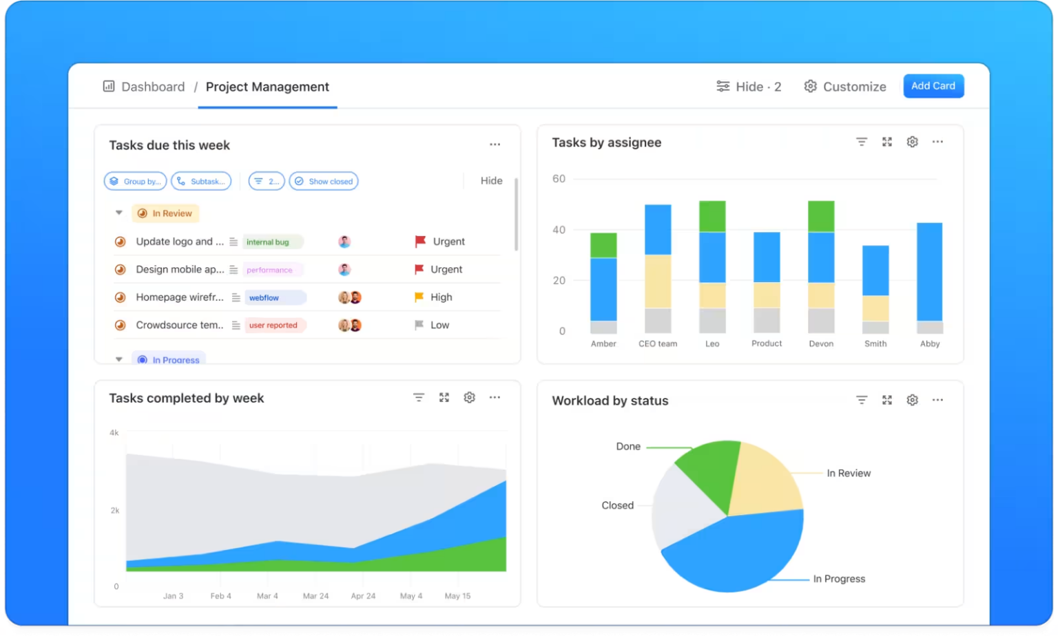Image resolution: width=1058 pixels, height=636 pixels.
Task: Expand Tasks by assignee card to fullscreen
Action: [887, 142]
